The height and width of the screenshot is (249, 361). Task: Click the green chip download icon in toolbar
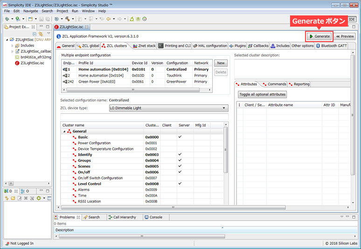click(x=138, y=19)
